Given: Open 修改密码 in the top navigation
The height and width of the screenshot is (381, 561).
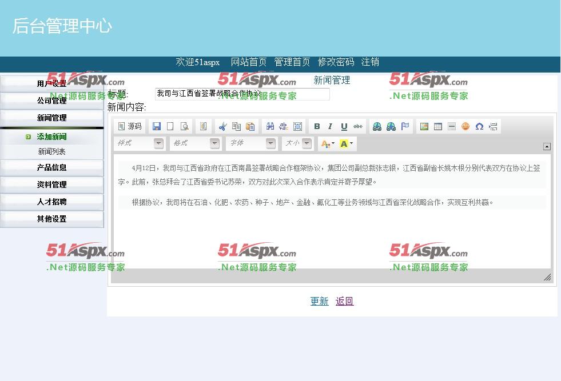Looking at the screenshot, I should click(x=336, y=62).
